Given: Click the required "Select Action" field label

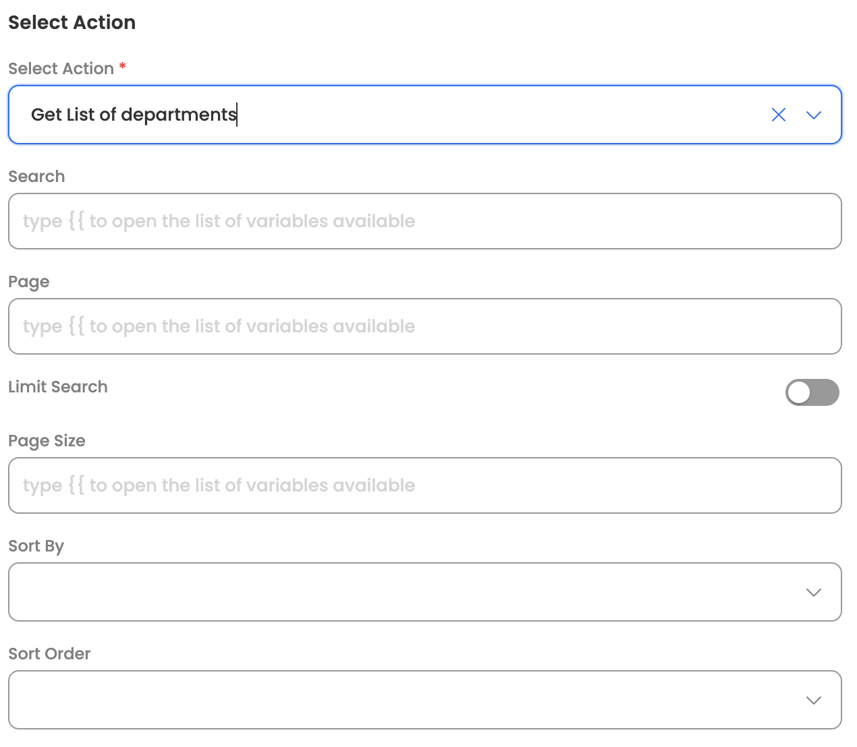Looking at the screenshot, I should click(61, 69).
